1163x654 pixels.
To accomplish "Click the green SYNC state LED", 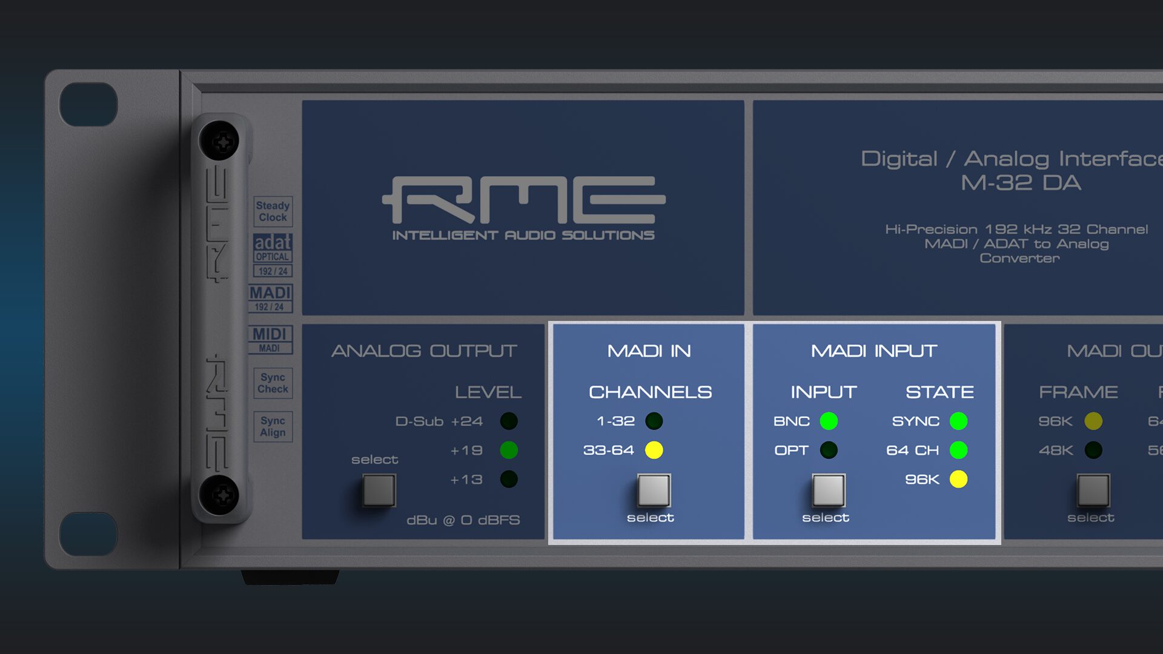I will [958, 421].
